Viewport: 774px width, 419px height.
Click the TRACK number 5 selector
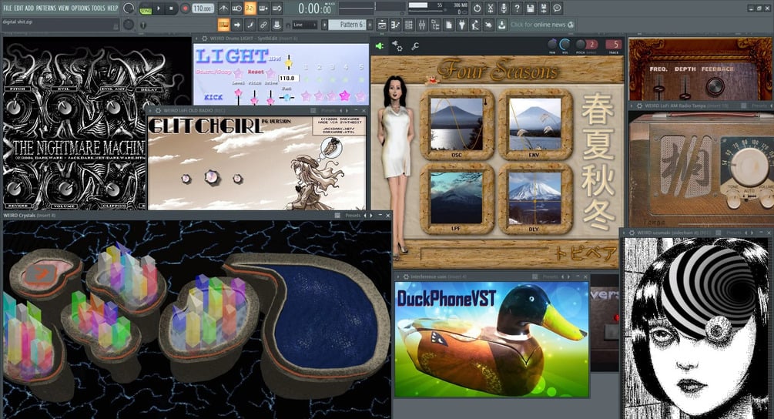point(614,45)
